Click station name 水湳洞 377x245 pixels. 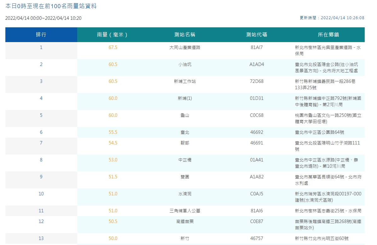click(x=185, y=194)
